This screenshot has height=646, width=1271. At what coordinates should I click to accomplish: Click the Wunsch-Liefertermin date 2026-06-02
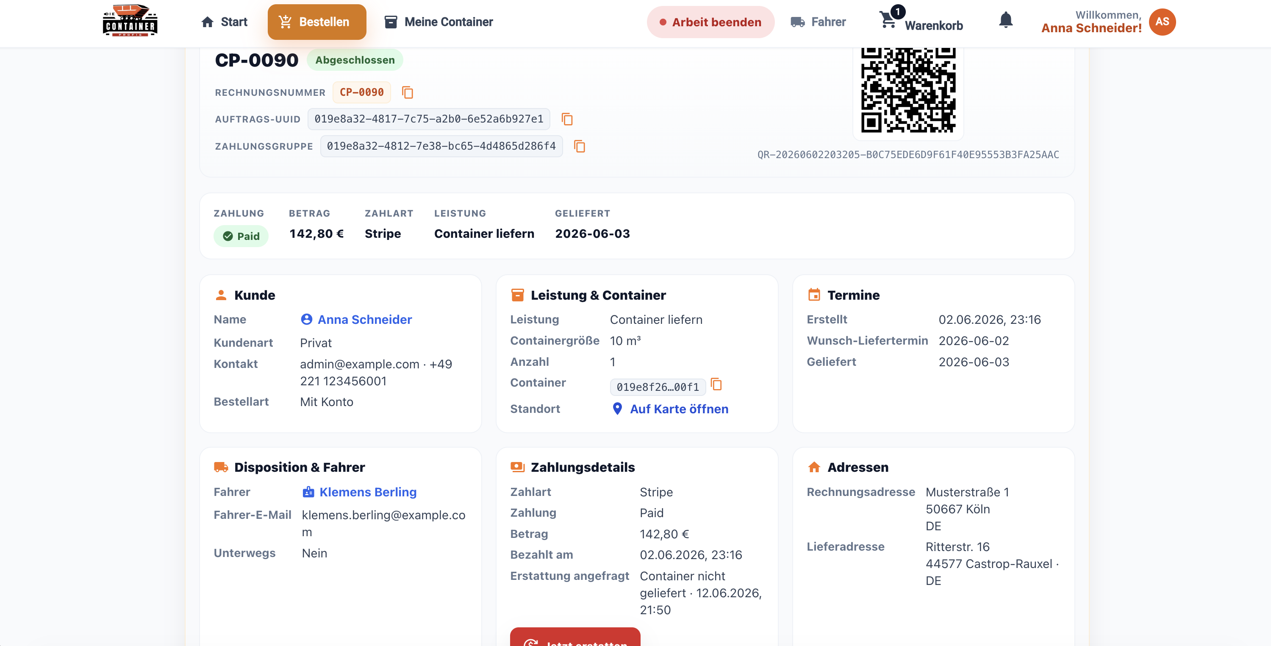coord(974,340)
